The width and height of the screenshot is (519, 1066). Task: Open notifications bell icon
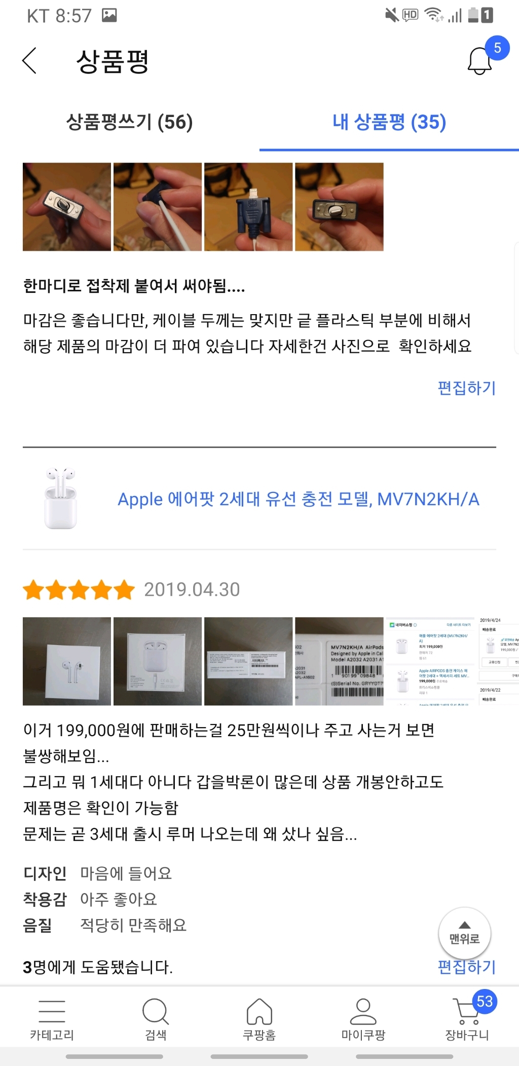479,61
